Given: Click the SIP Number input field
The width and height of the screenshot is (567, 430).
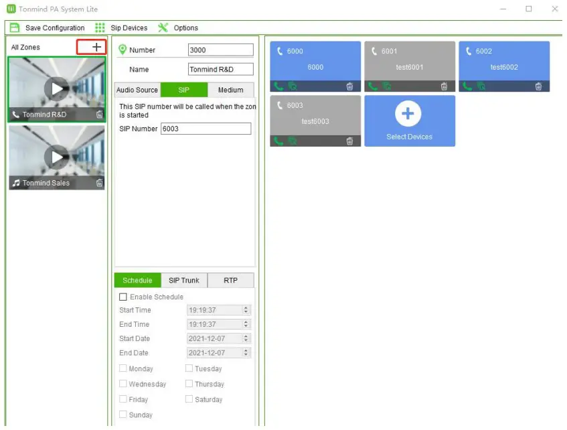Looking at the screenshot, I should 206,129.
